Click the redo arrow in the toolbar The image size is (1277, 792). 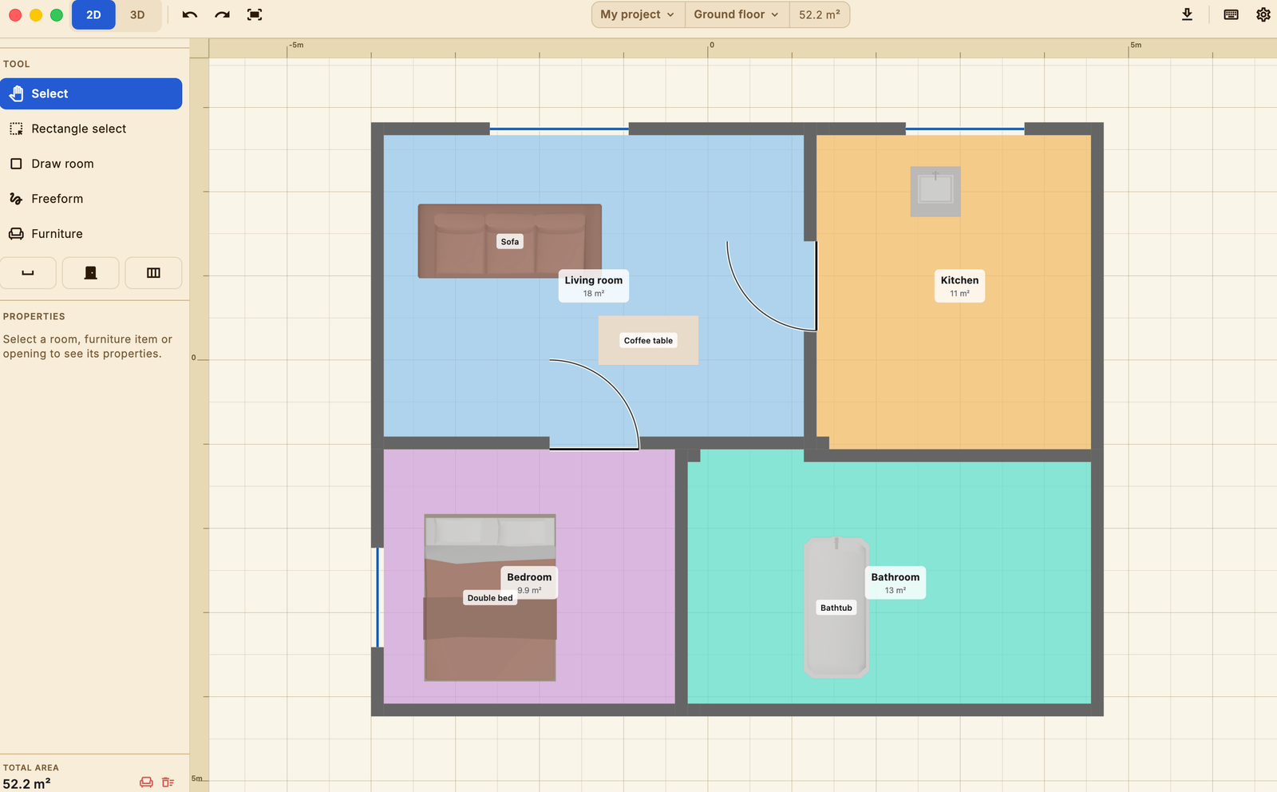223,14
